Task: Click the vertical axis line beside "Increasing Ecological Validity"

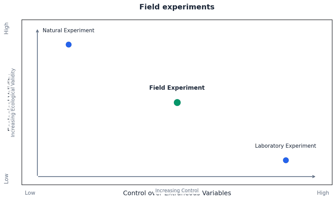Action: [38, 102]
